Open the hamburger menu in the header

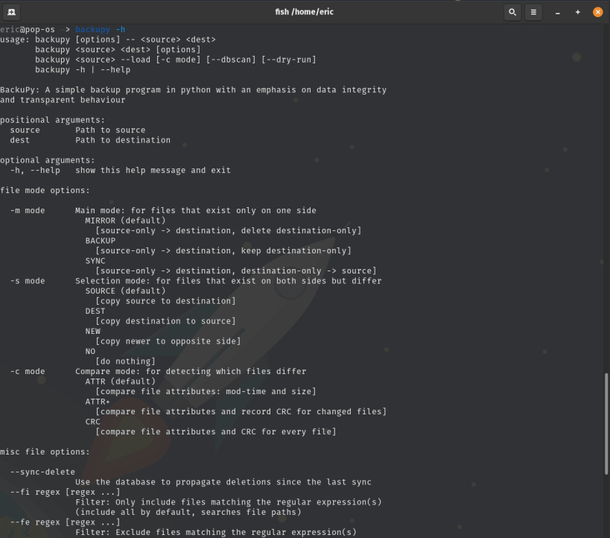point(533,12)
